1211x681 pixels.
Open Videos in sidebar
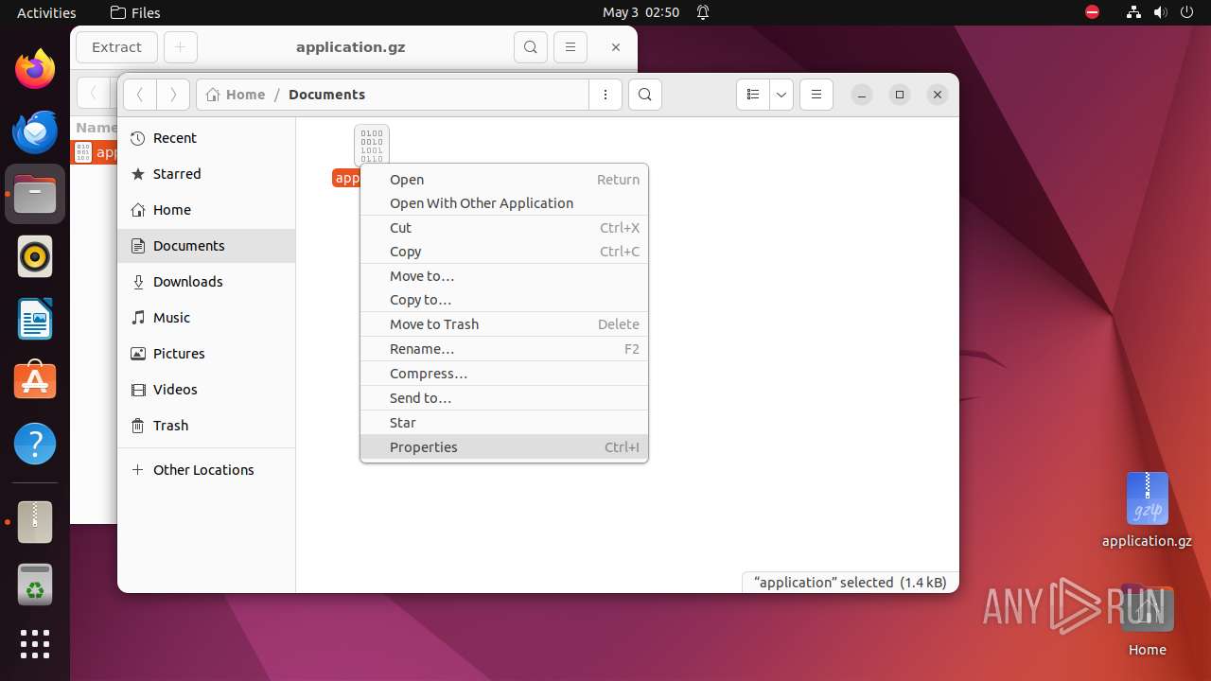click(x=206, y=390)
